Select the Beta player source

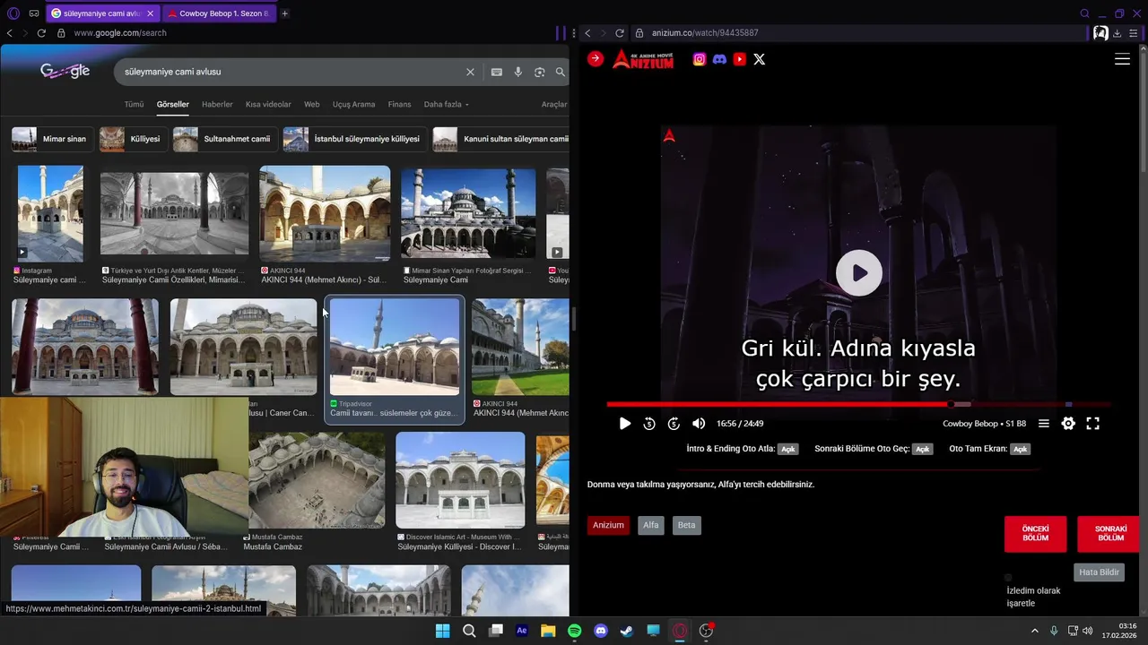click(x=687, y=525)
